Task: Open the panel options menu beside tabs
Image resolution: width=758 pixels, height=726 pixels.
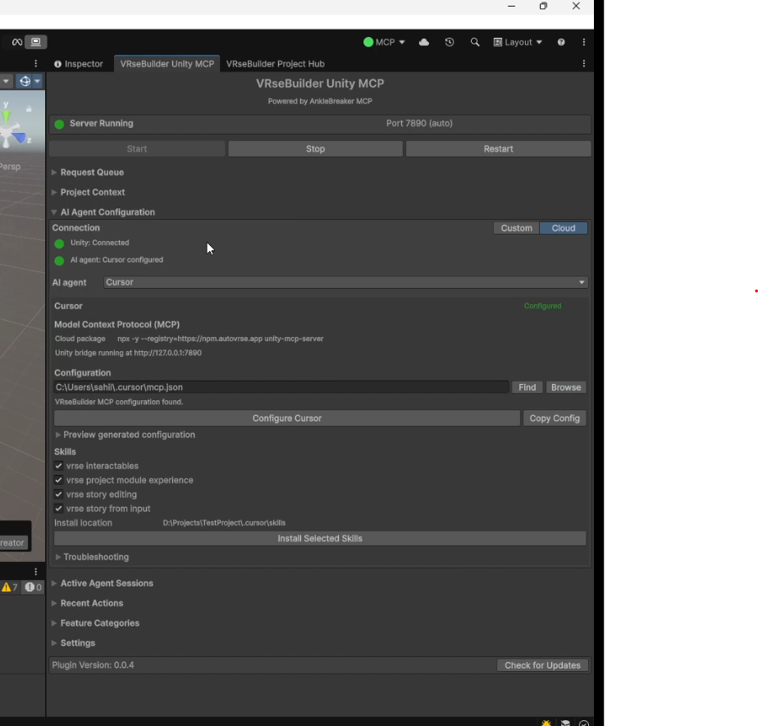Action: coord(584,64)
